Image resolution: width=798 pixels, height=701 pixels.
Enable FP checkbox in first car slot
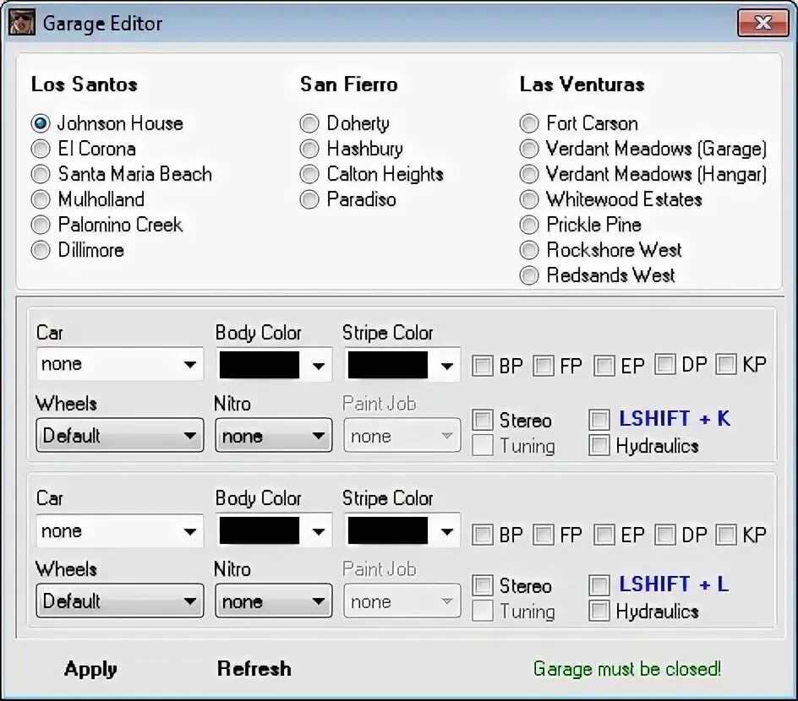click(x=543, y=366)
